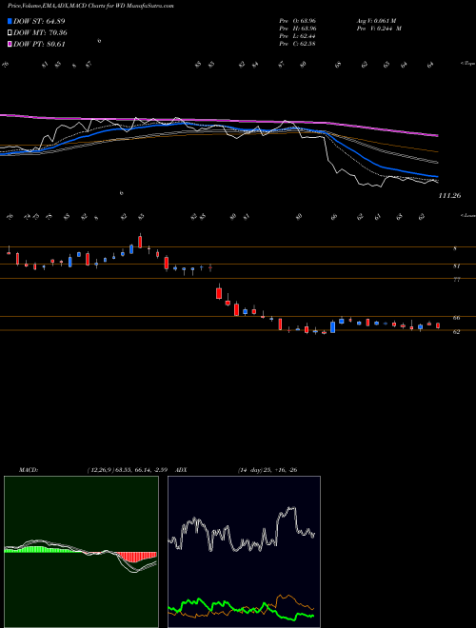Select the 'Pre L: 62.44' low value
The height and width of the screenshot is (628, 476).
(298, 36)
